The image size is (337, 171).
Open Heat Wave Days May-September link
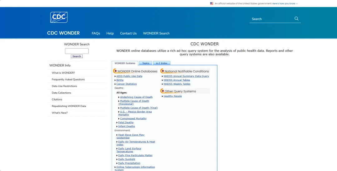click(x=131, y=136)
